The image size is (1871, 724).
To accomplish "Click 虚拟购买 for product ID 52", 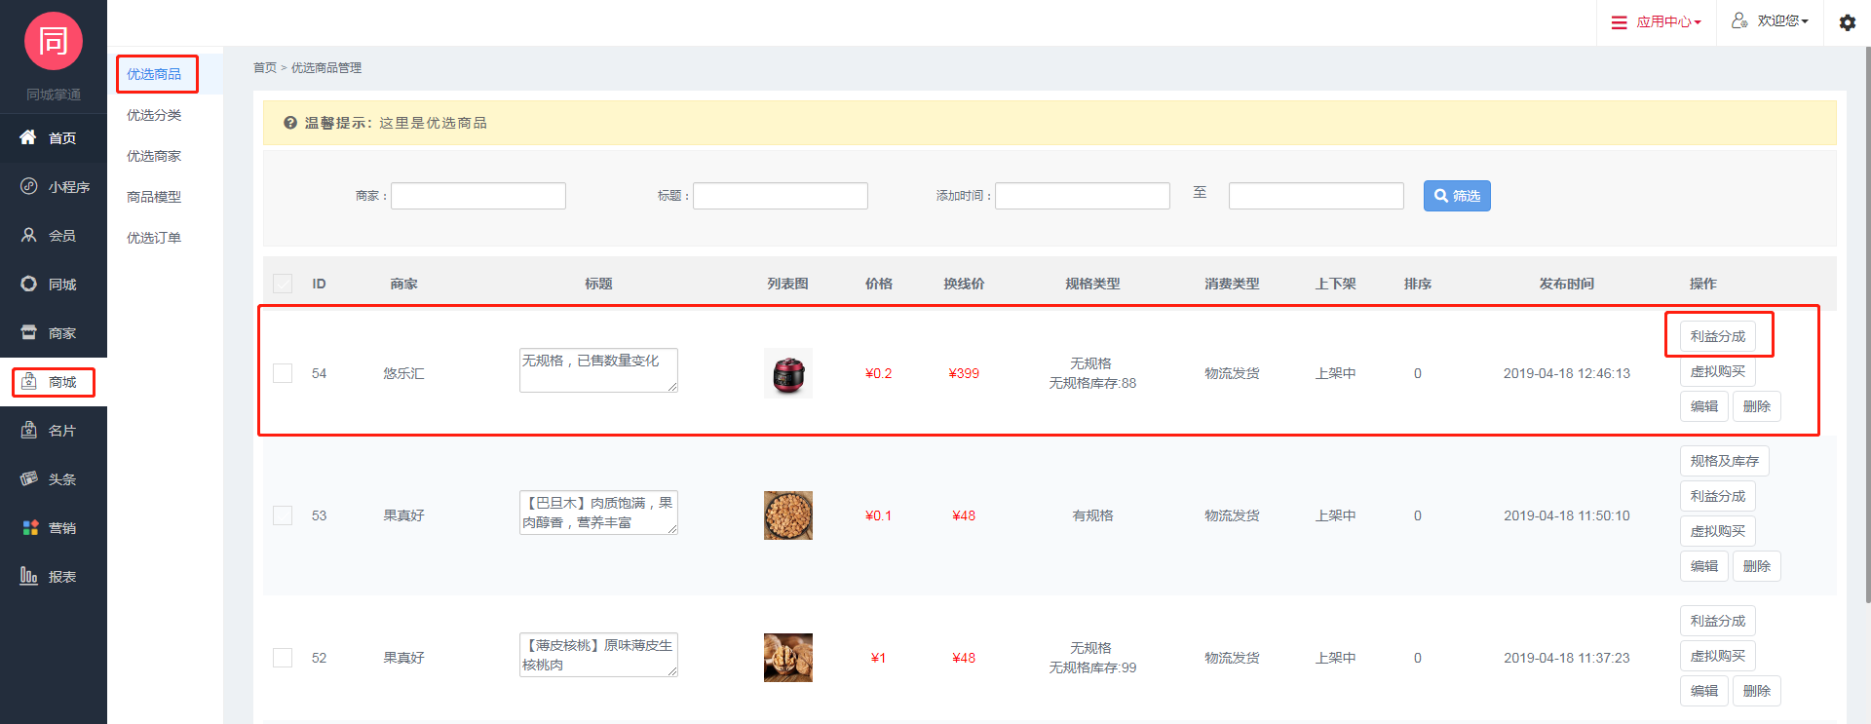I will point(1718,656).
